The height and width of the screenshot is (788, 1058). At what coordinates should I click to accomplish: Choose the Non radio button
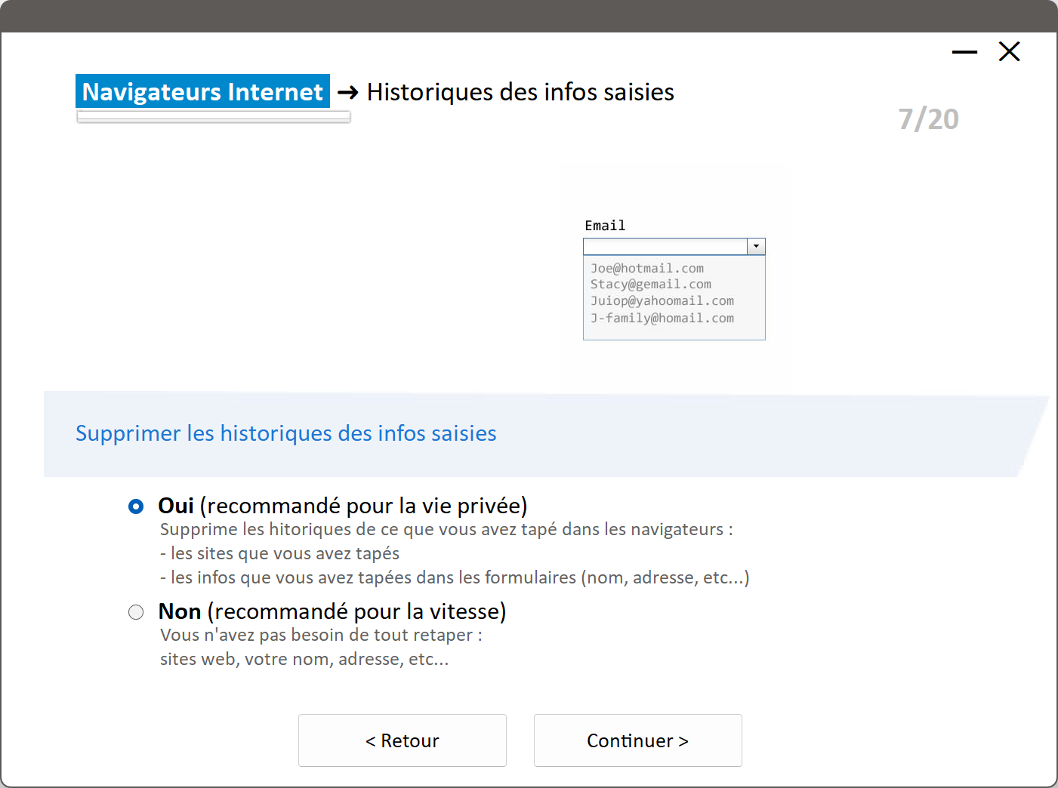point(136,612)
